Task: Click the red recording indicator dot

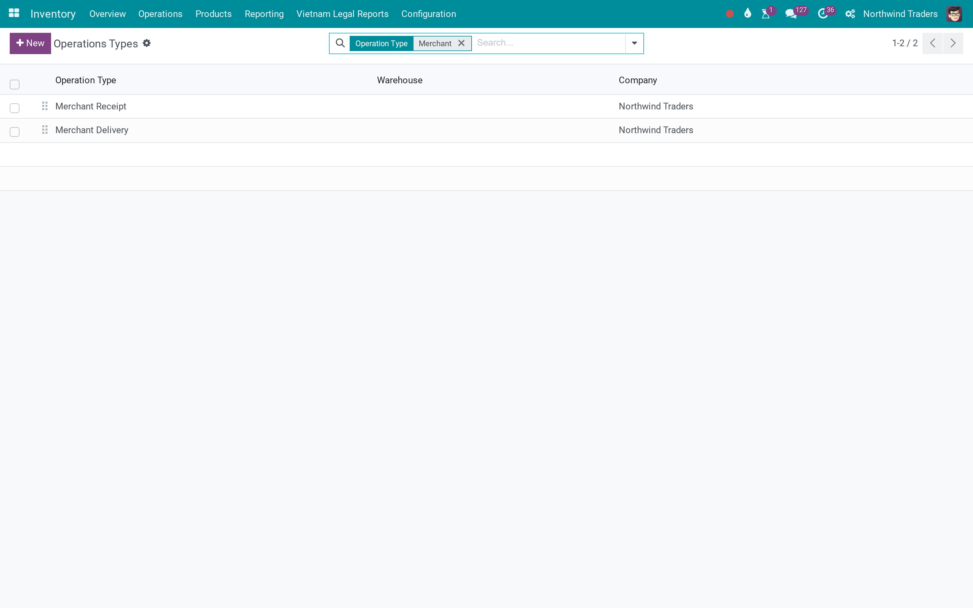Action: pos(730,14)
